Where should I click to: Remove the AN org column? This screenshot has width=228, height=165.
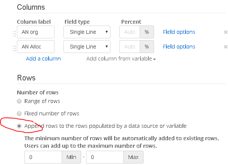coord(225,32)
